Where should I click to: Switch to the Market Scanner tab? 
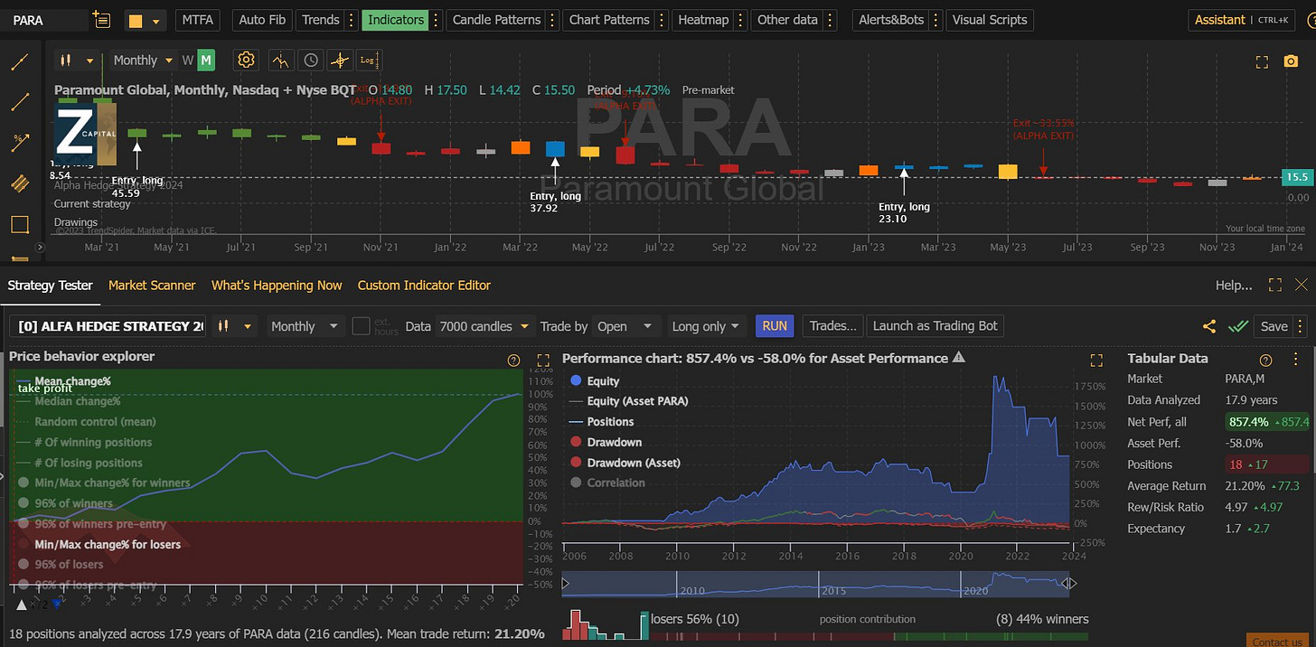152,285
